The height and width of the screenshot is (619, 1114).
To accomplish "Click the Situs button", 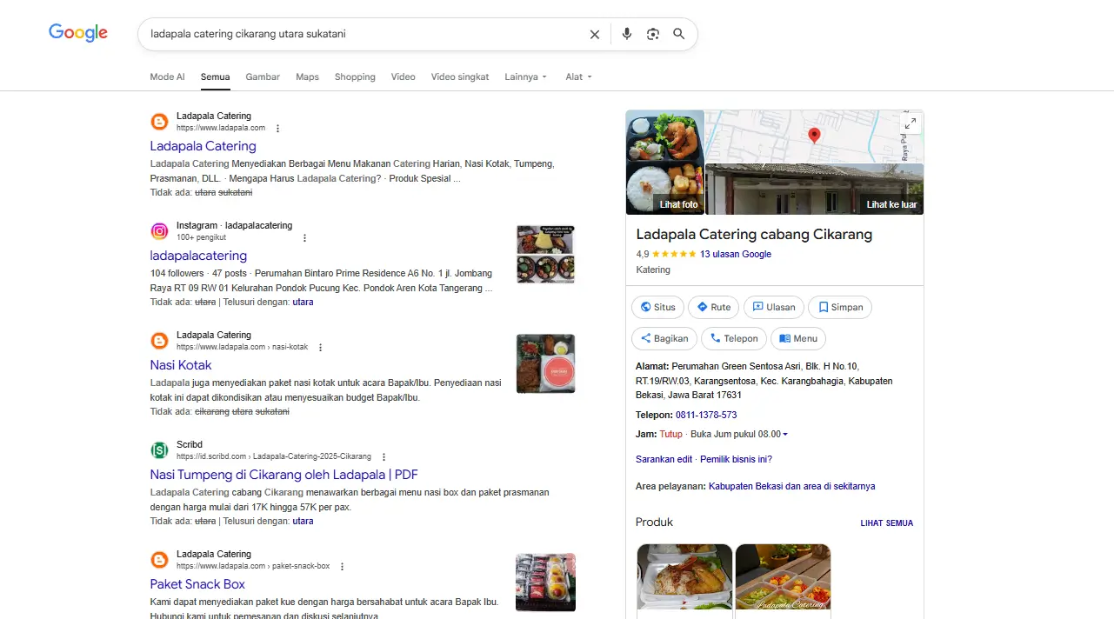I will (657, 307).
